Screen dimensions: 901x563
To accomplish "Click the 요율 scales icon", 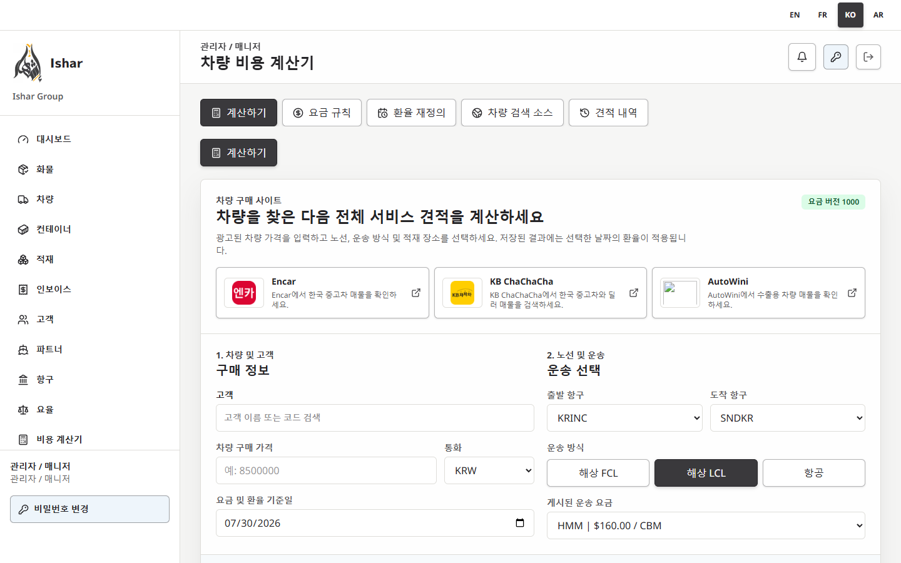I will pos(23,410).
